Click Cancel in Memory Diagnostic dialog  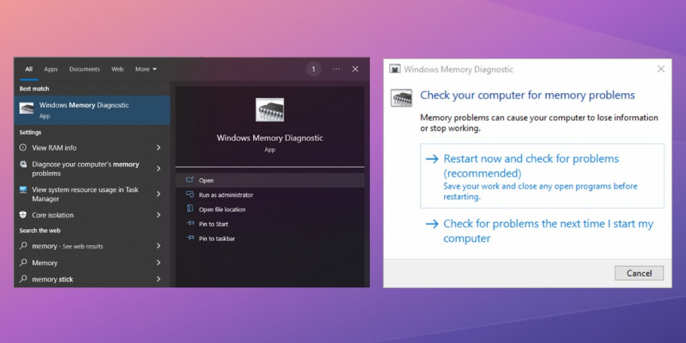638,273
